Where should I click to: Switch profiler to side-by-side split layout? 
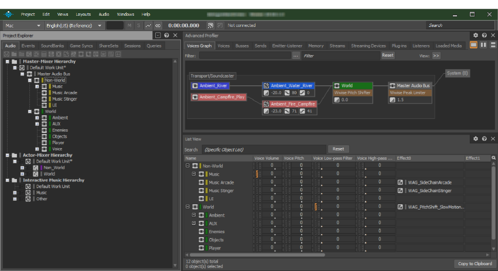coord(483,45)
